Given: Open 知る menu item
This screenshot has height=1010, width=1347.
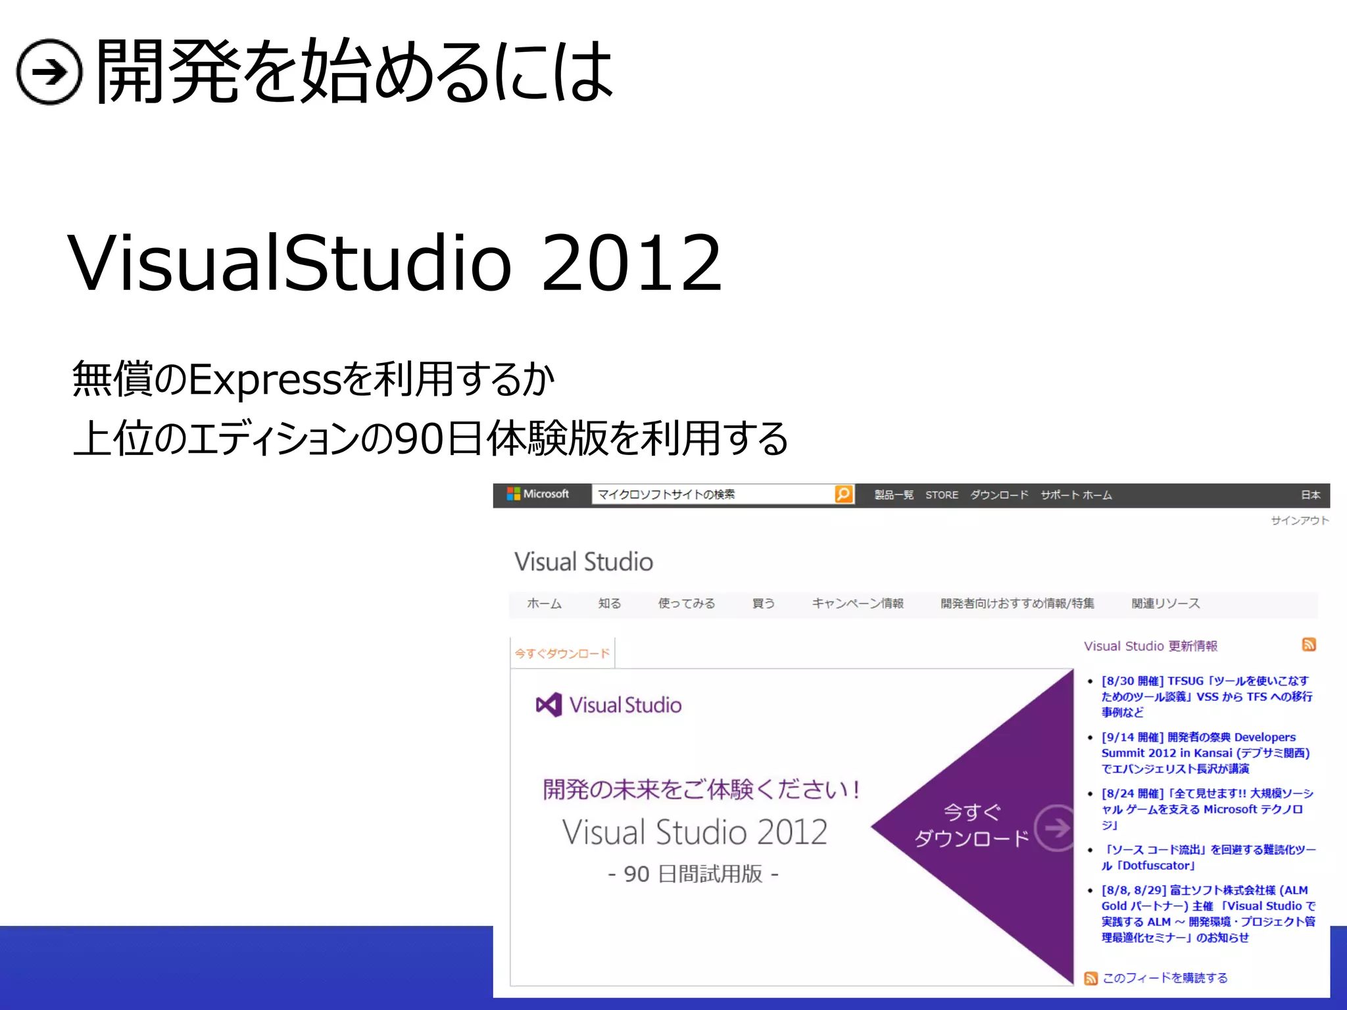Looking at the screenshot, I should tap(610, 604).
